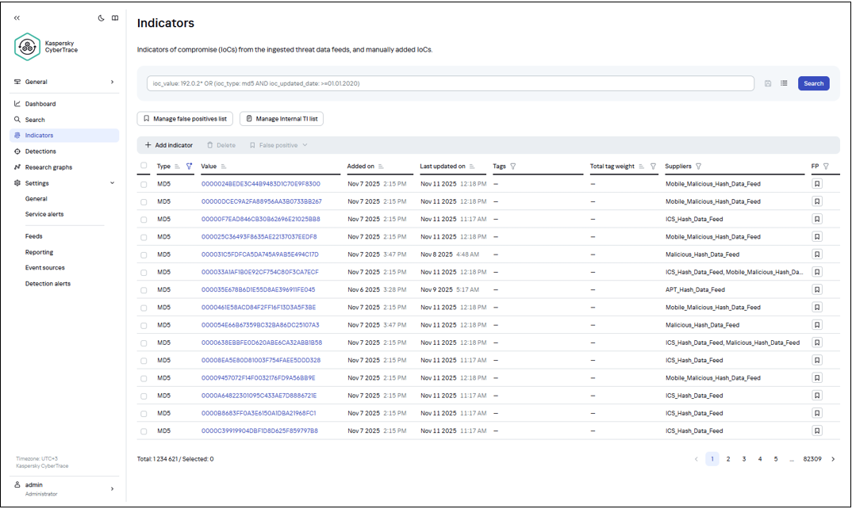Image resolution: width=852 pixels, height=509 pixels.
Task: Open the False positive dropdown
Action: pyautogui.click(x=278, y=145)
